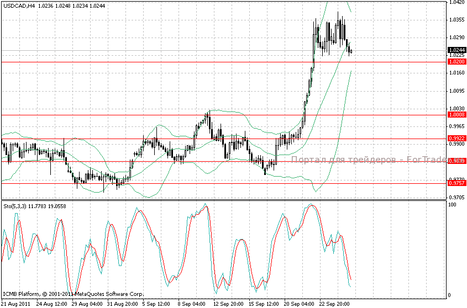Click the 100 mark on stochastic scale
This screenshot has width=467, height=308.
[452, 205]
